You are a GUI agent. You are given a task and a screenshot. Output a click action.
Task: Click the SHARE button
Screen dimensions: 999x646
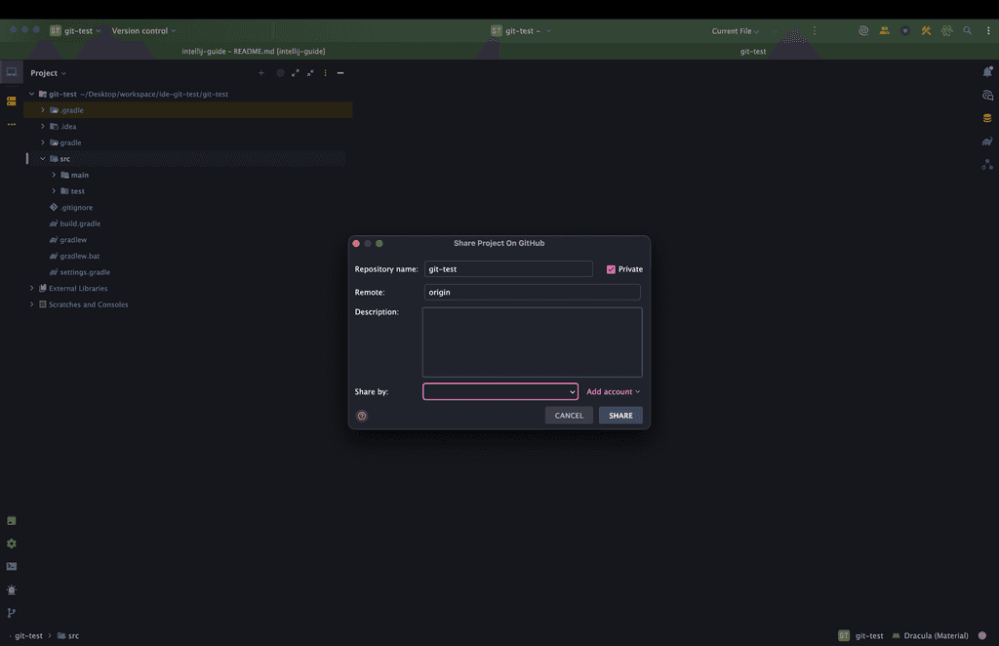click(620, 416)
